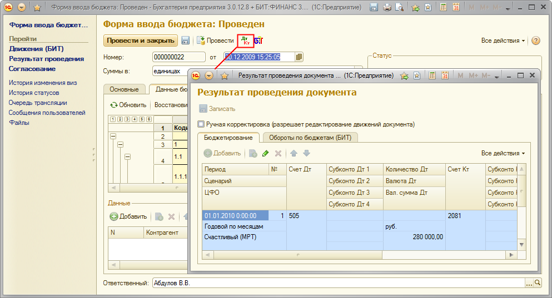The image size is (552, 298).
Task: Open calendar icon in result dialog title bar
Action: 445,75
